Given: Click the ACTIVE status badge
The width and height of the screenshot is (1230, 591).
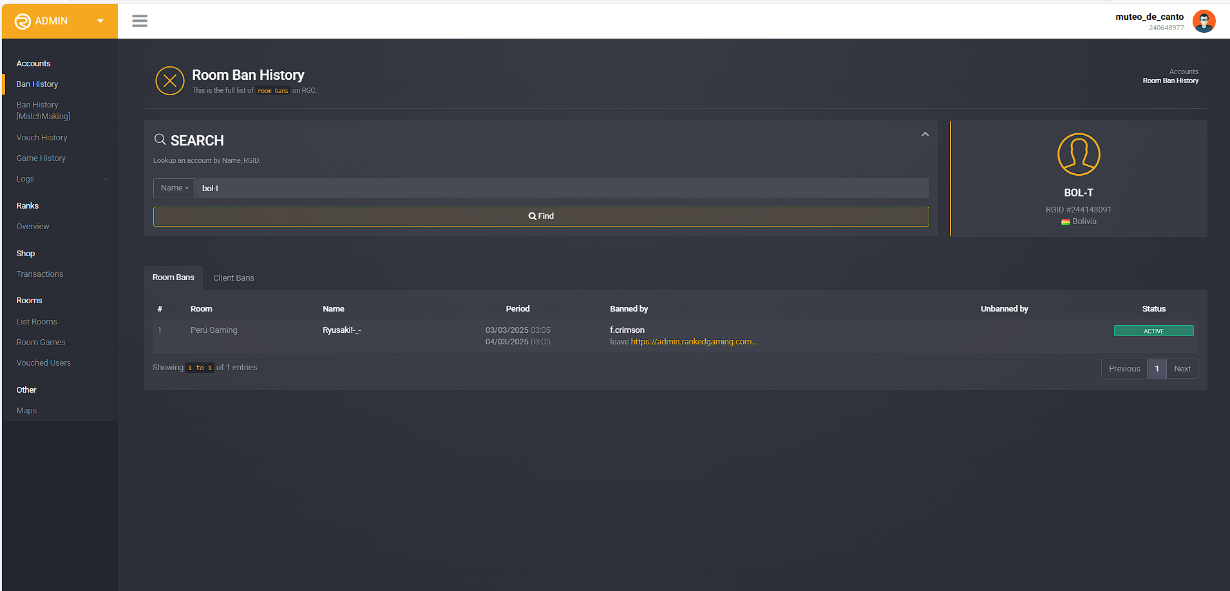Looking at the screenshot, I should [x=1153, y=331].
